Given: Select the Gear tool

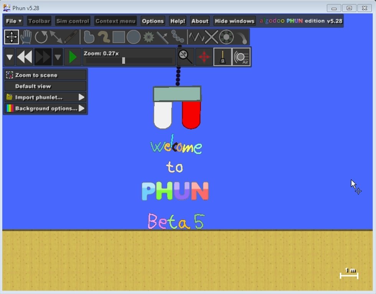Looking at the screenshot, I should (148, 37).
